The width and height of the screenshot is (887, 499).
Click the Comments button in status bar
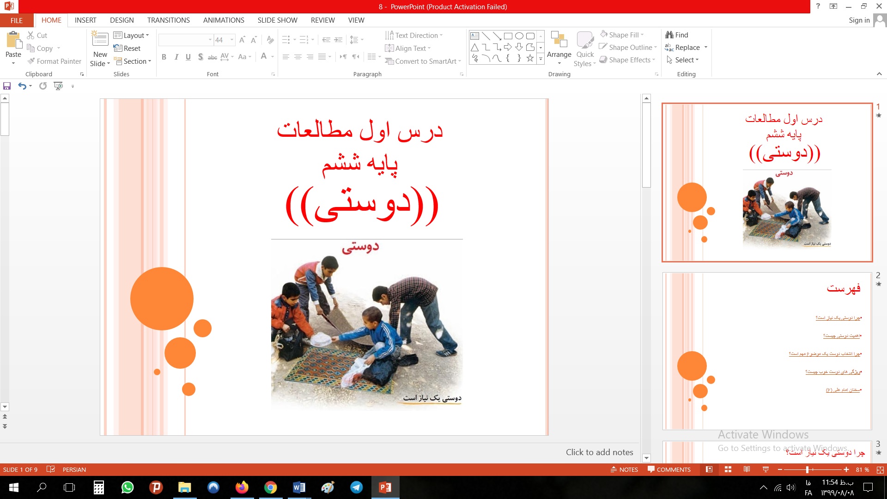tap(669, 469)
